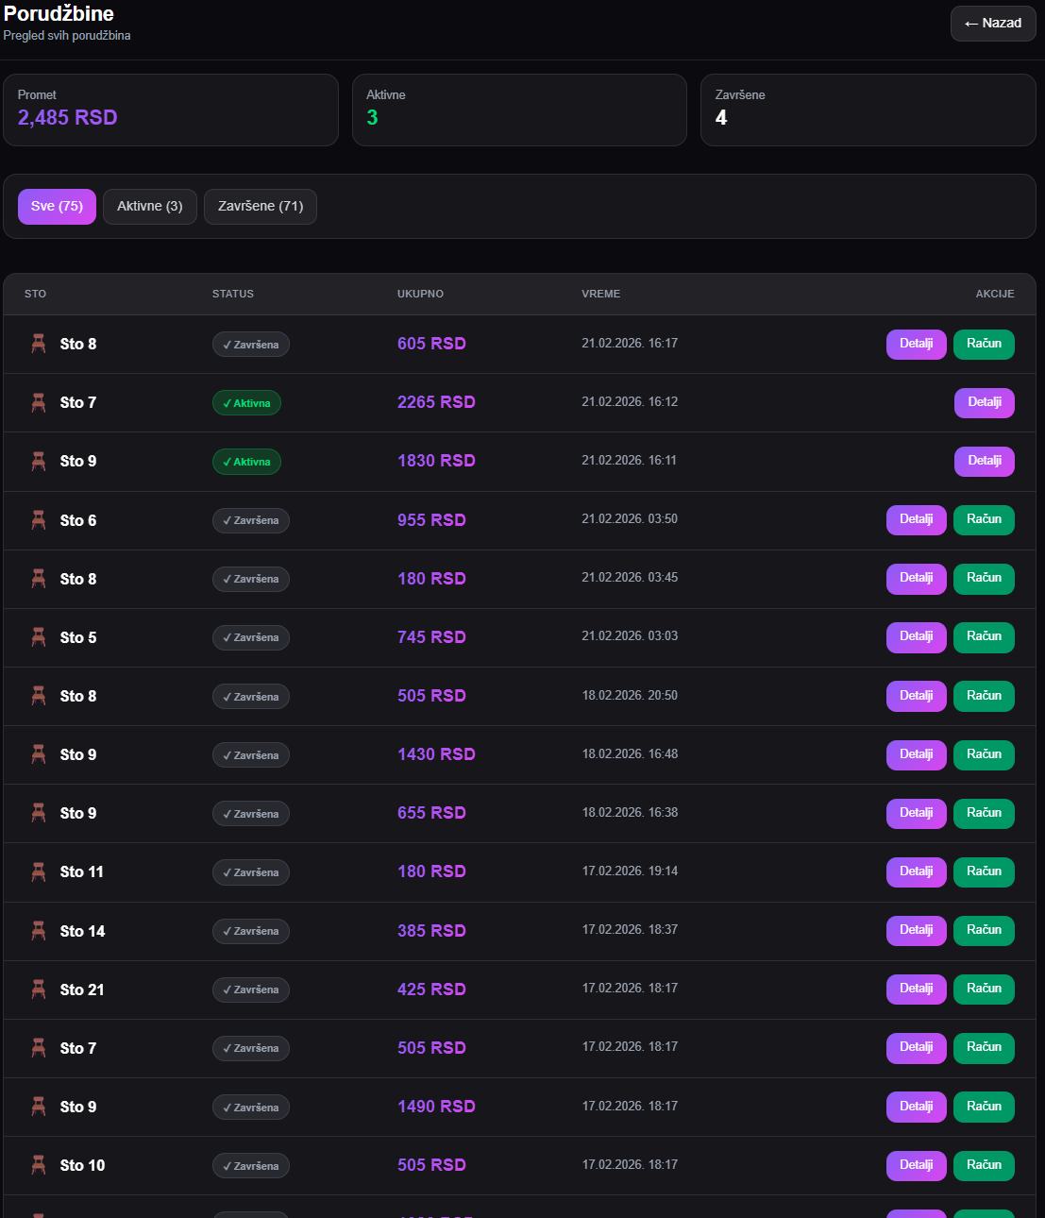Click the chair icon beside Sto 11

tap(39, 871)
